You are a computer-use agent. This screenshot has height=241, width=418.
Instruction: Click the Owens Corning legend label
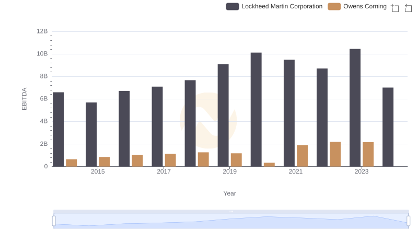point(365,7)
